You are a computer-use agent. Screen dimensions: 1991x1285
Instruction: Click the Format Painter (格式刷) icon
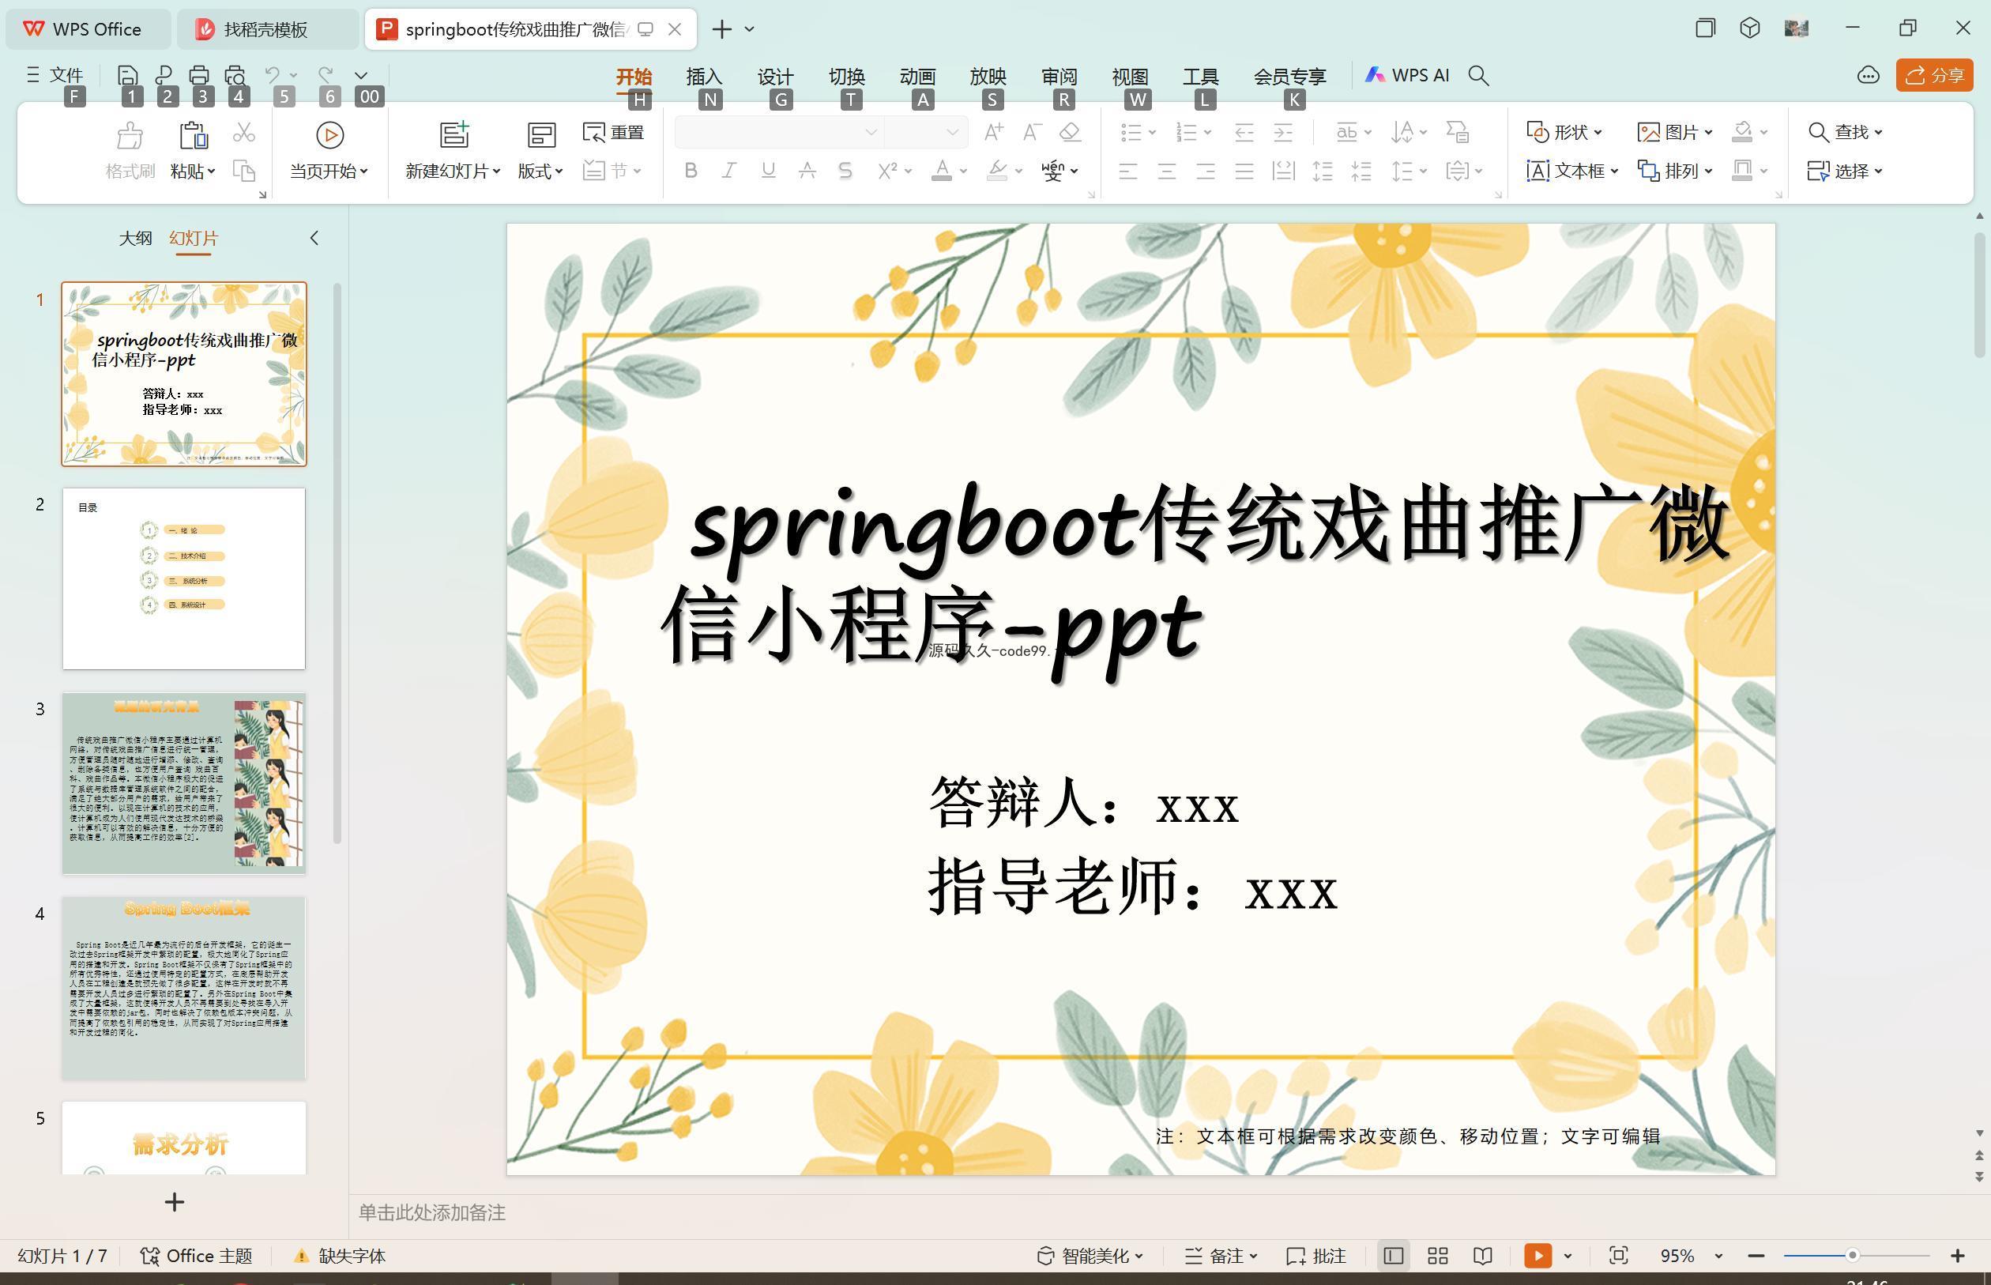tap(130, 151)
